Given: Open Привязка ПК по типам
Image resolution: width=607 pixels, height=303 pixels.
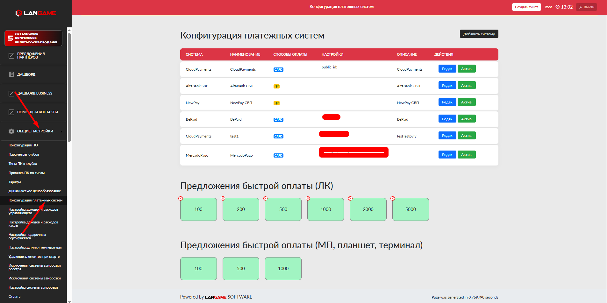Looking at the screenshot, I should pos(27,173).
